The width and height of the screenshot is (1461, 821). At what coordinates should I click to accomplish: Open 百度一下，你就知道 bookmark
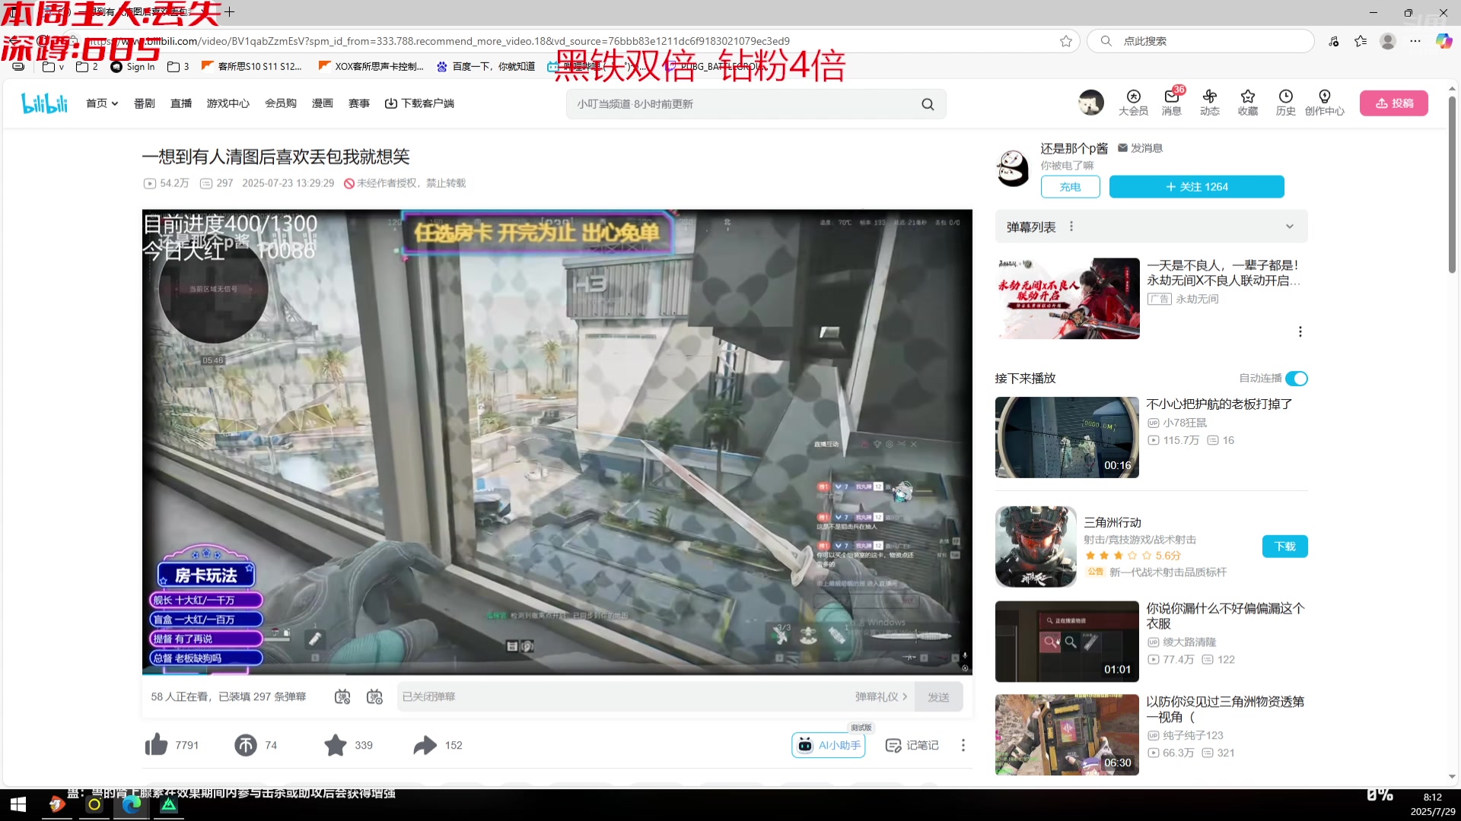click(485, 67)
